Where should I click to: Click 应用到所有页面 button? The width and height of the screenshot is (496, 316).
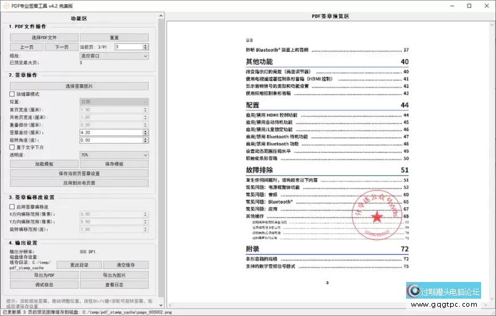[79, 183]
